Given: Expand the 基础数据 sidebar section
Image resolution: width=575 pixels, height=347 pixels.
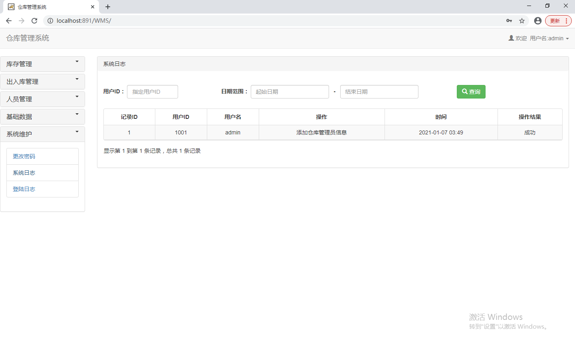Looking at the screenshot, I should click(42, 116).
